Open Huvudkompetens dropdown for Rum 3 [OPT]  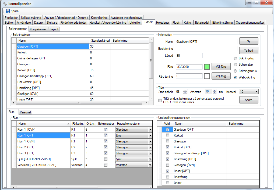[150, 153]
